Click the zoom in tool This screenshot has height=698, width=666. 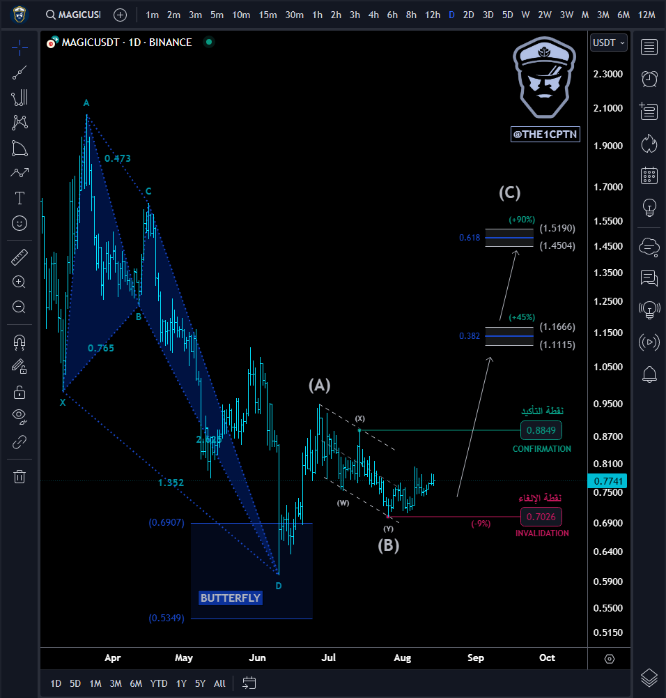[x=19, y=282]
